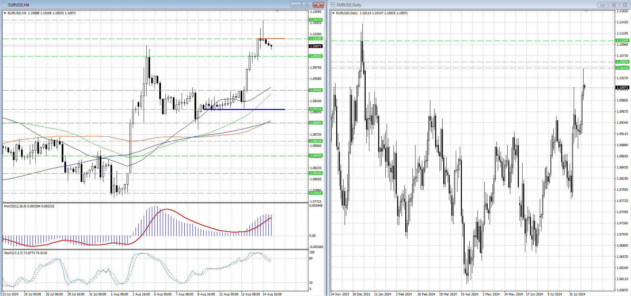Image resolution: width=631 pixels, height=296 pixels.
Task: Click the 1.09920 green price label
Action: click(315, 56)
